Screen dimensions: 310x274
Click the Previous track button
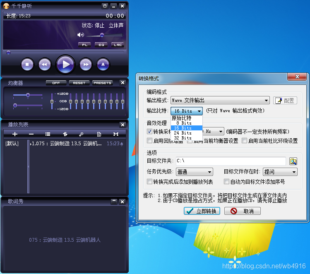(x=44, y=65)
